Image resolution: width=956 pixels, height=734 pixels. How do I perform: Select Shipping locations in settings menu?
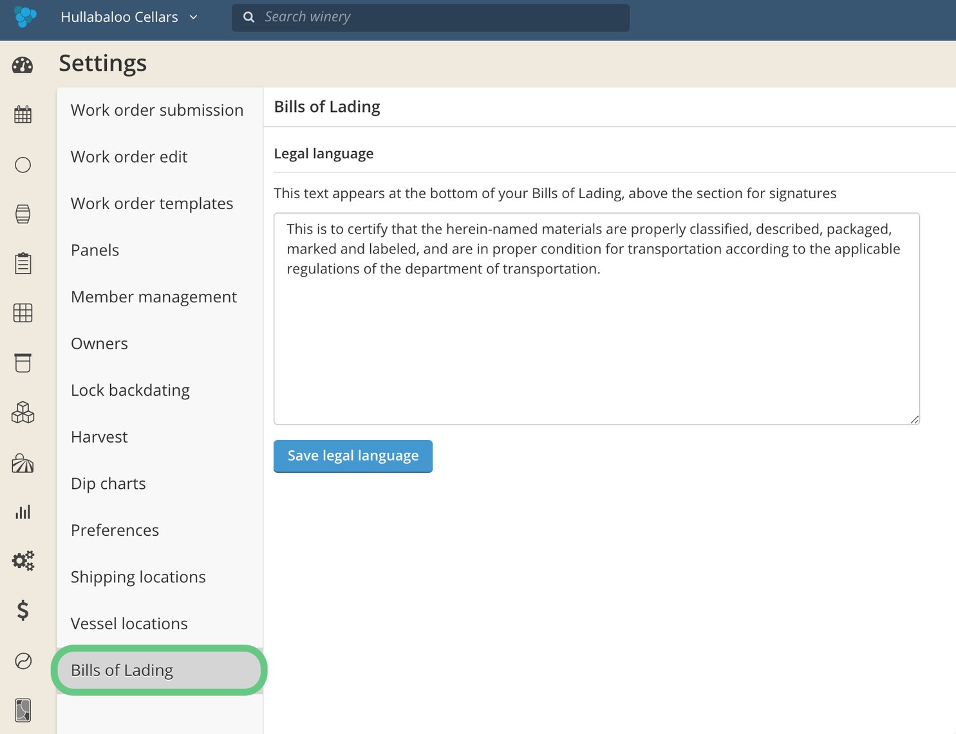click(x=138, y=576)
